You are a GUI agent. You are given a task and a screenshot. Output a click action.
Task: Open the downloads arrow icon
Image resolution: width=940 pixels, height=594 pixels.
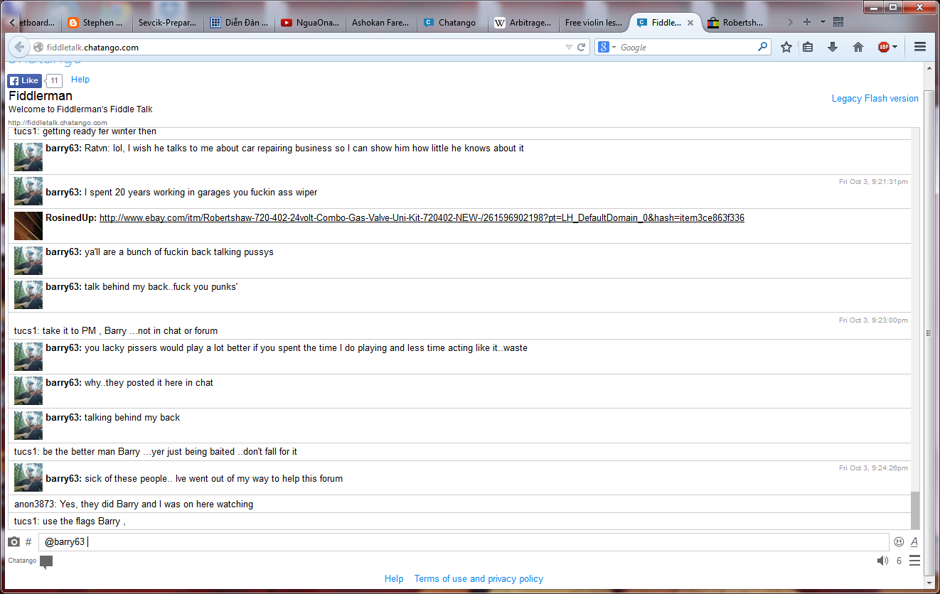[833, 47]
